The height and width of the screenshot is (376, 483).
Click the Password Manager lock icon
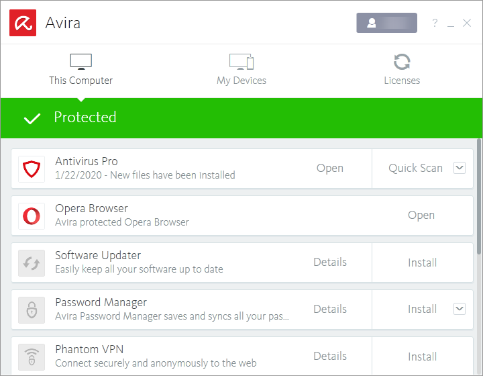pyautogui.click(x=32, y=310)
